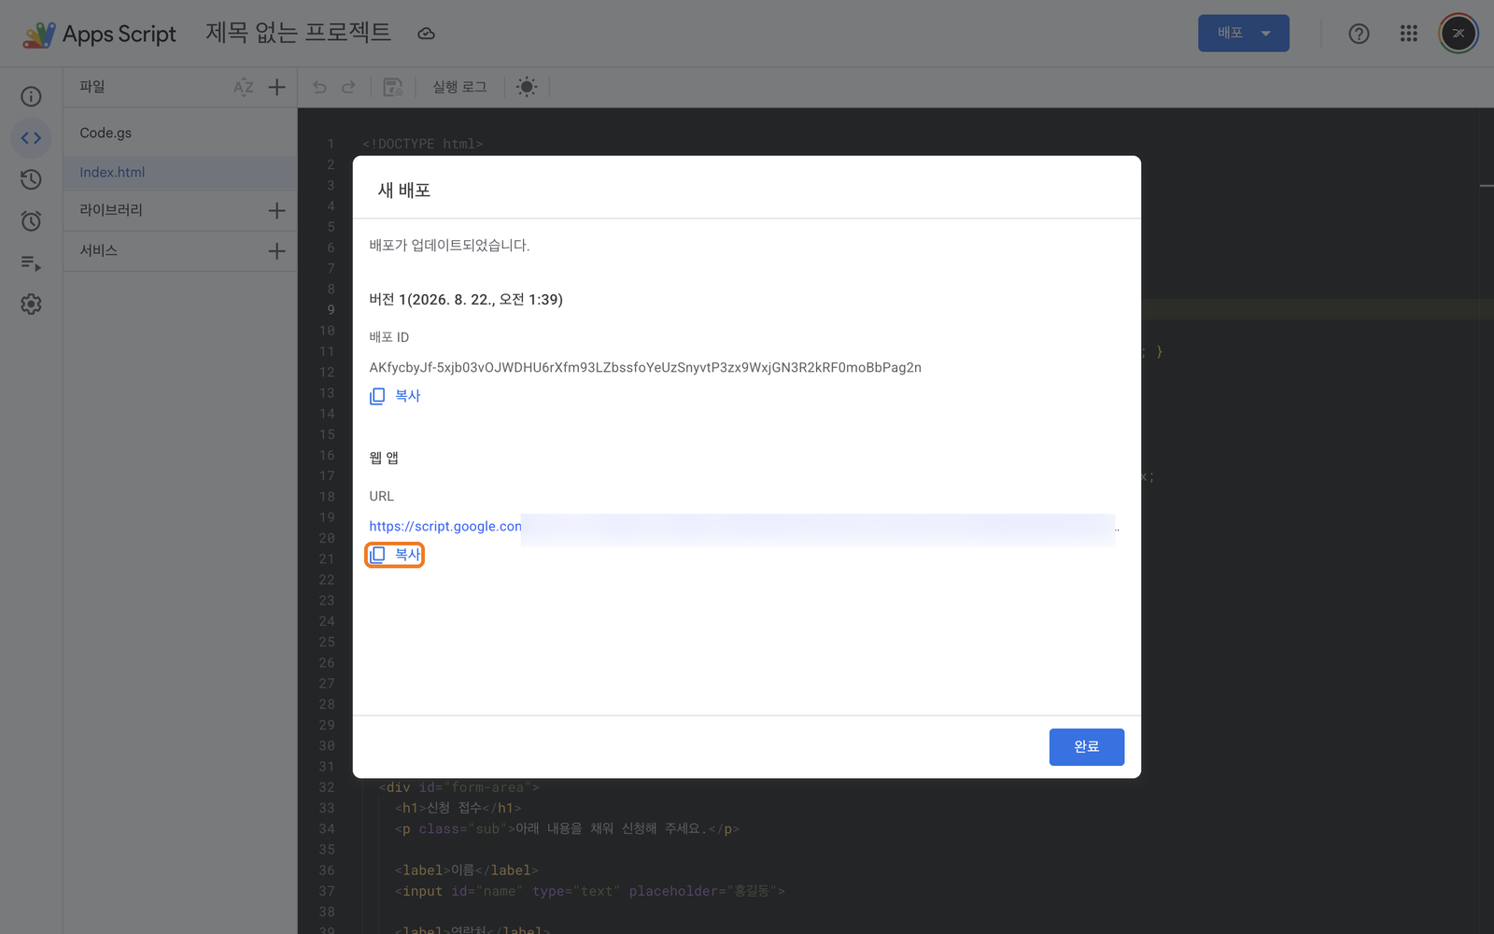Click the deployment ID string

[x=645, y=368]
